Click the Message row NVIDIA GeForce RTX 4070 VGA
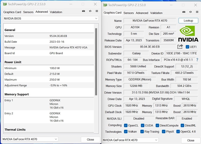The width and height of the screenshot is (201, 144). (x=49, y=47)
